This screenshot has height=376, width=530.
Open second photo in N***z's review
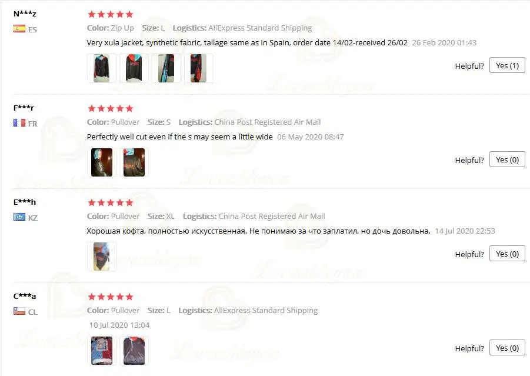[134, 68]
